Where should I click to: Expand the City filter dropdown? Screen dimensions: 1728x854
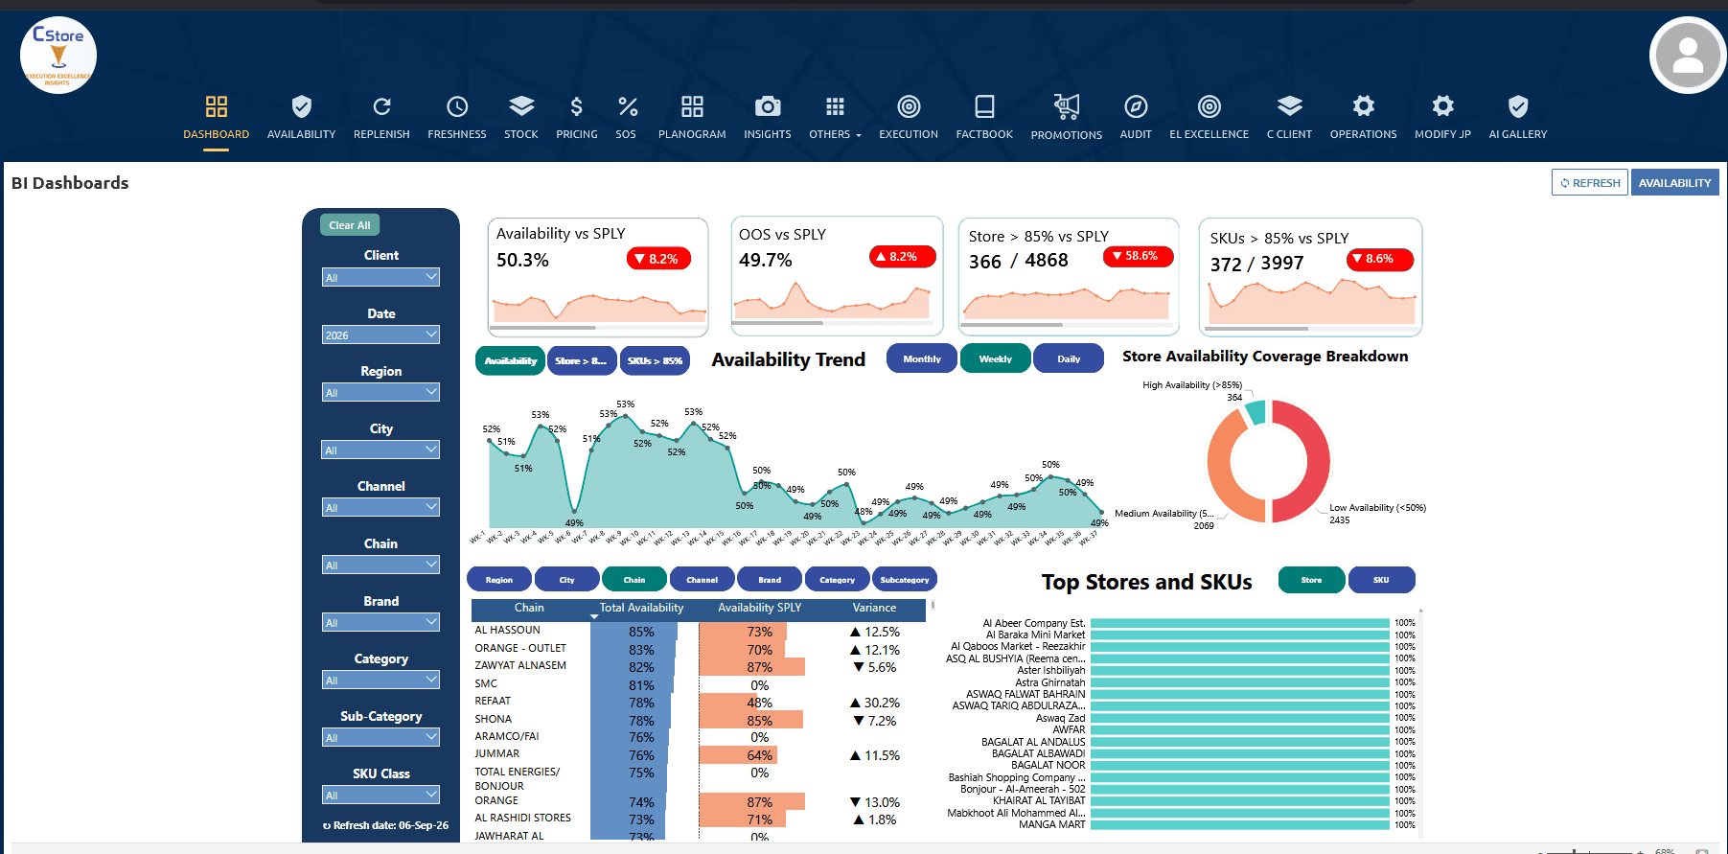(x=380, y=450)
